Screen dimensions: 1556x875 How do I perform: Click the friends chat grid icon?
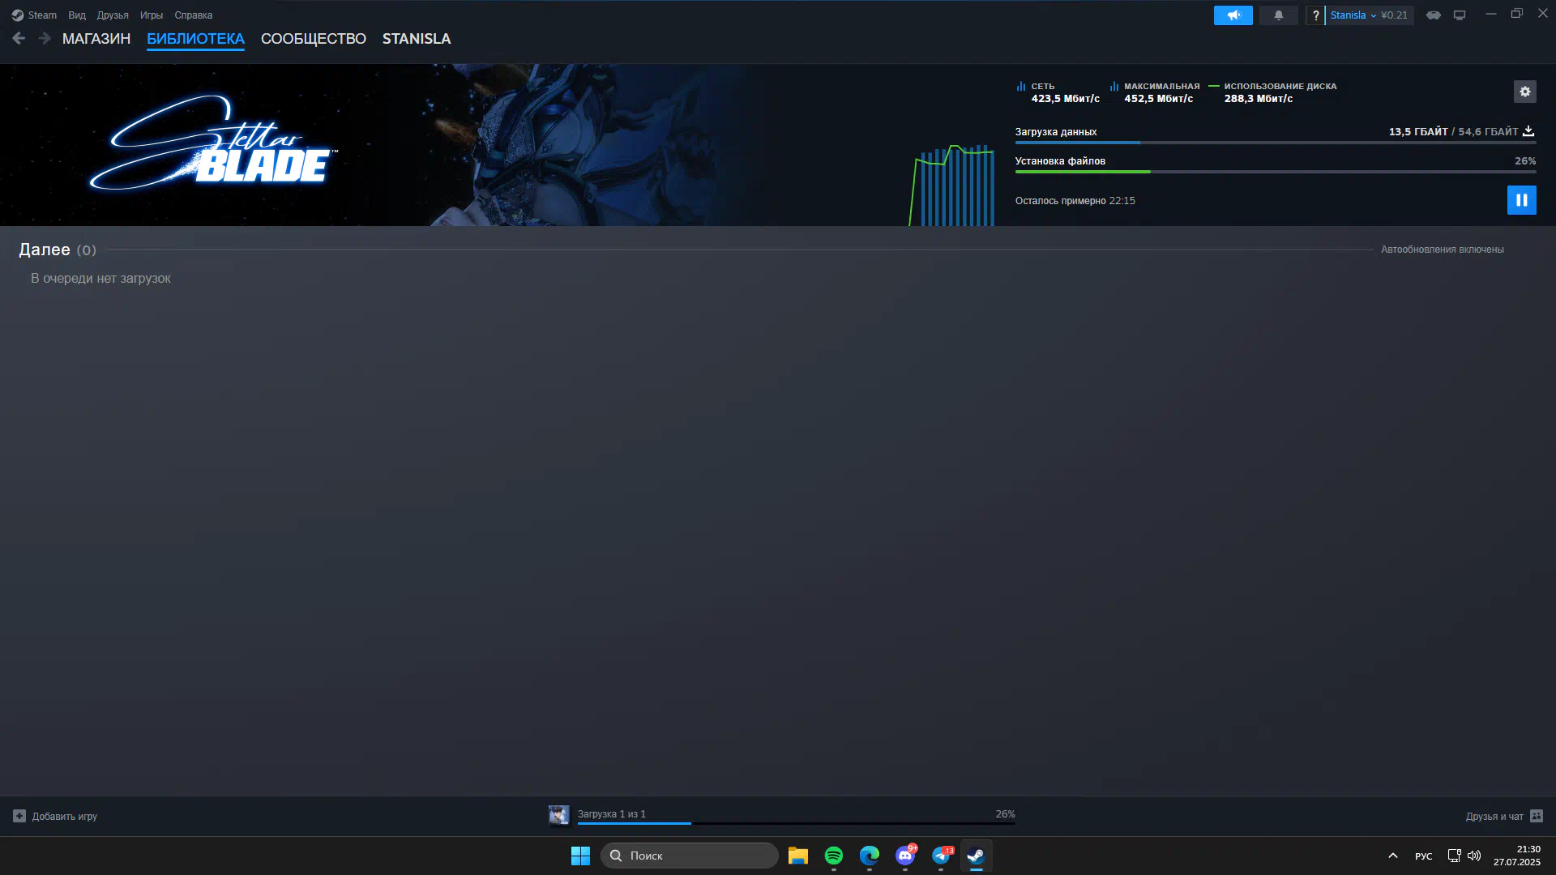1537,816
